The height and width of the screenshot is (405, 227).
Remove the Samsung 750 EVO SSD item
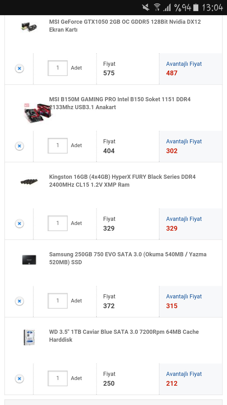pyautogui.click(x=19, y=301)
